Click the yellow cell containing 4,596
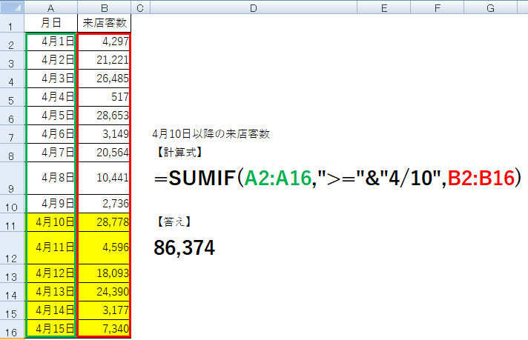528x340 pixels. pyautogui.click(x=103, y=247)
